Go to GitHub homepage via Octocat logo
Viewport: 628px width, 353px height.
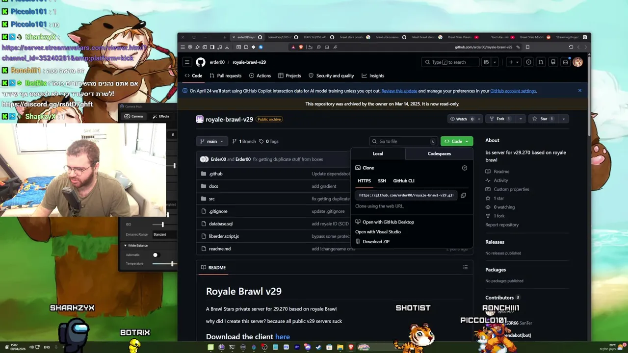coord(201,62)
